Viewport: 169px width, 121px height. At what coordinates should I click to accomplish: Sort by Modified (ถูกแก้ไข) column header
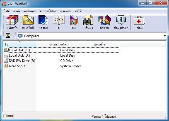coord(106,44)
